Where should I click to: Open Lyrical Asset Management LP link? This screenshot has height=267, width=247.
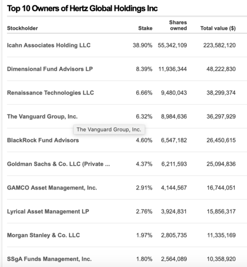tap(48, 211)
